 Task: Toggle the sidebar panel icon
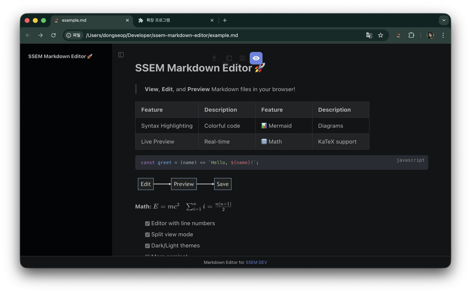121,55
